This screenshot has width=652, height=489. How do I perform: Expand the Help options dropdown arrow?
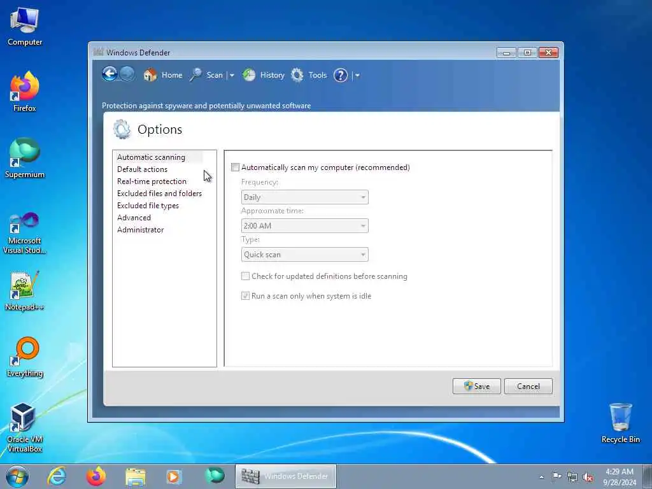point(357,75)
